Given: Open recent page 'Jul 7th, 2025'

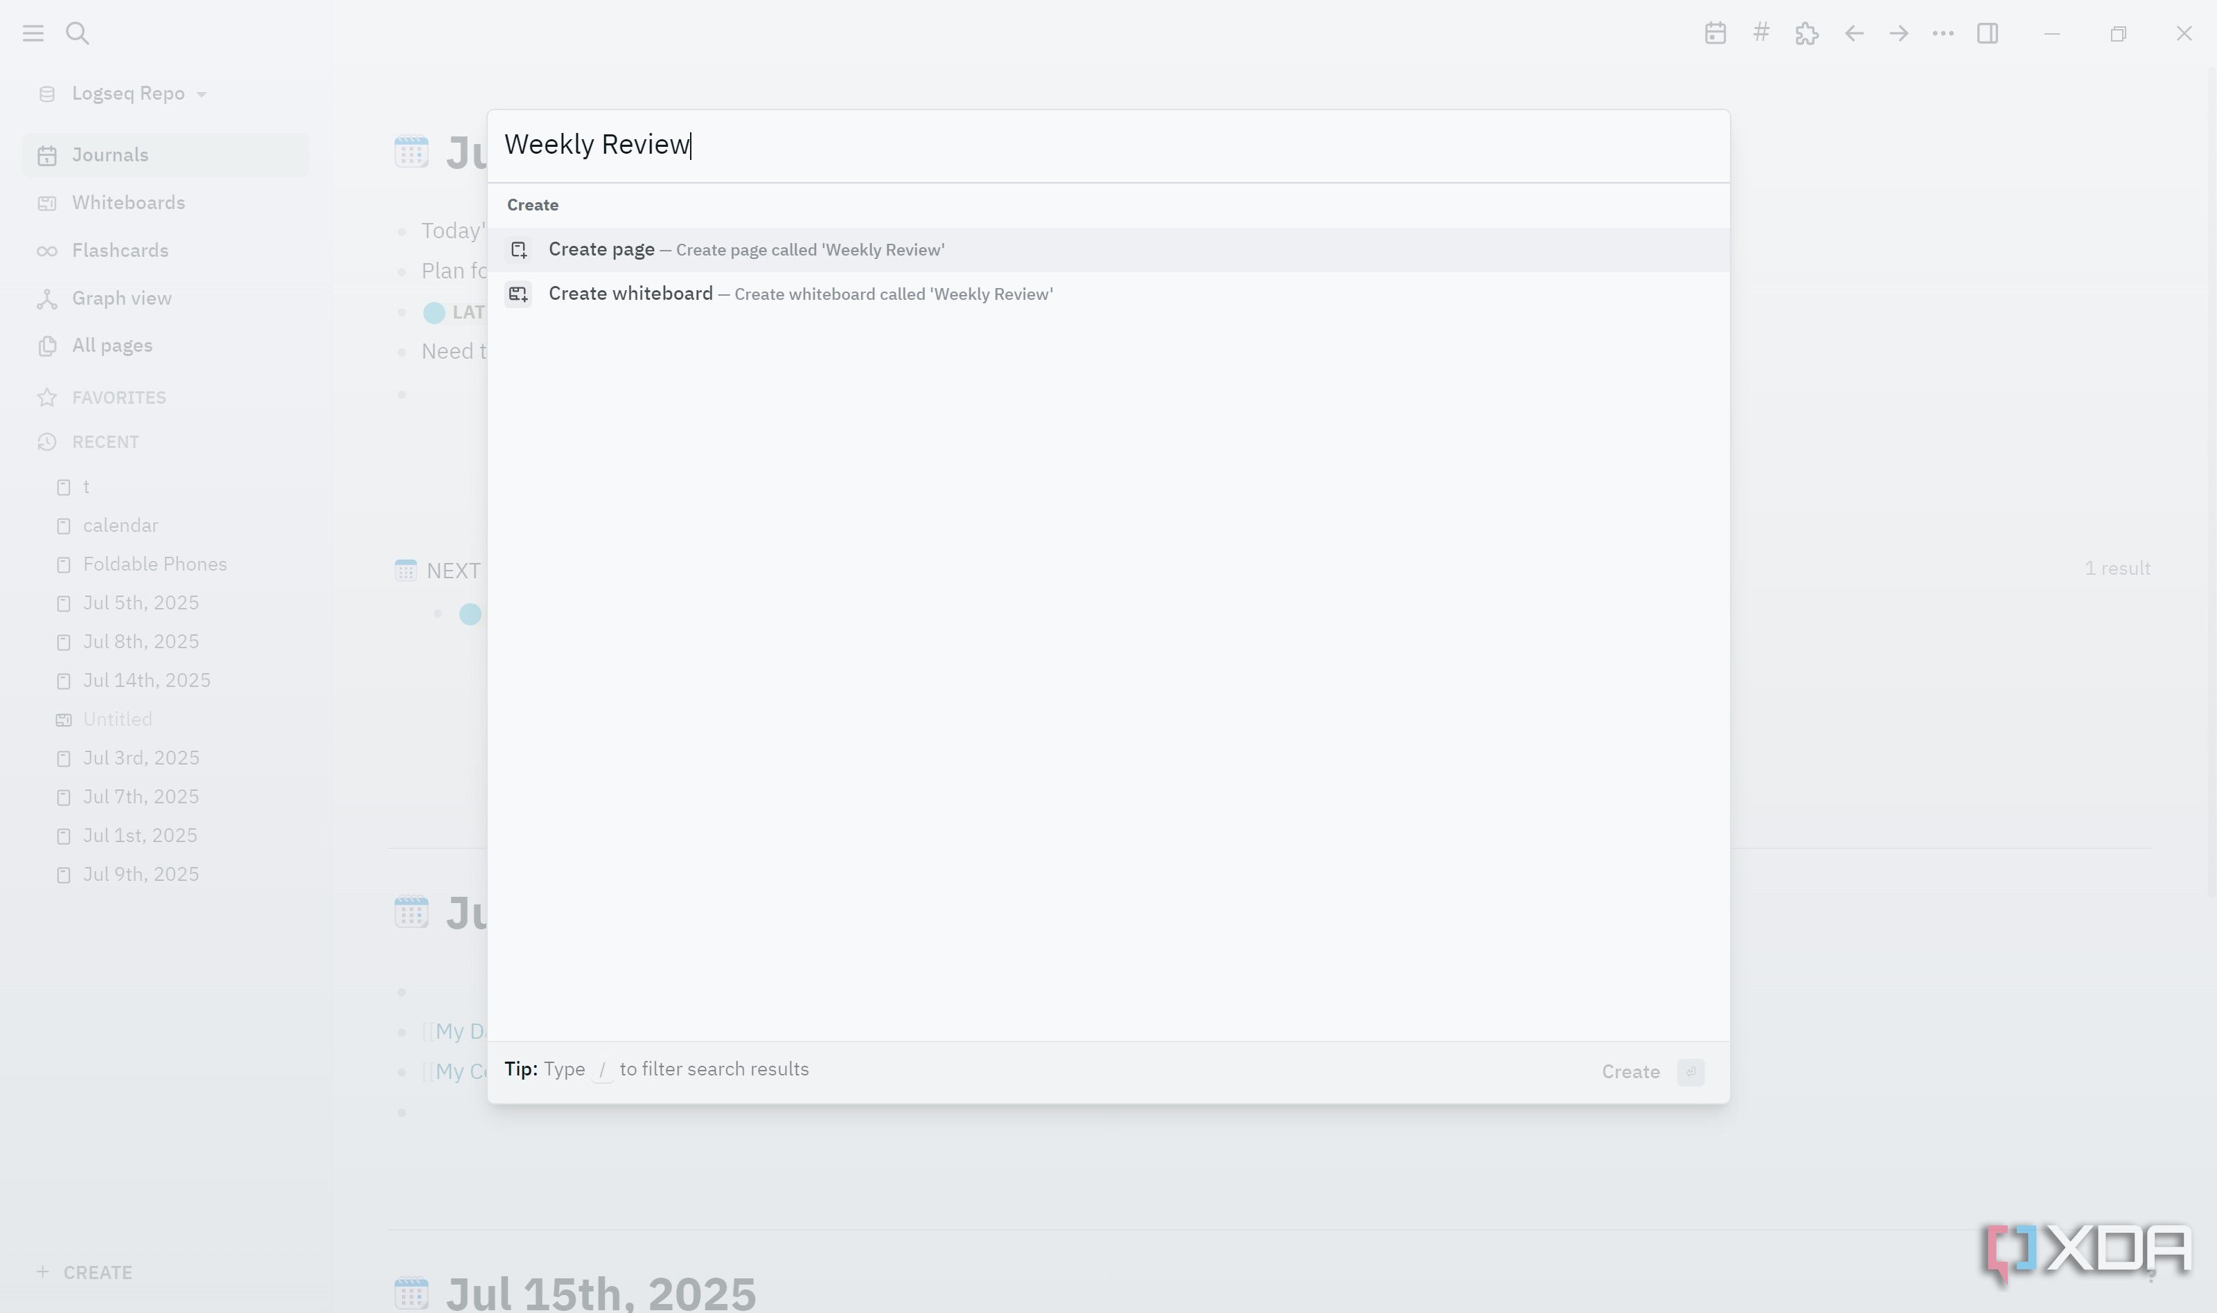Looking at the screenshot, I should click(x=141, y=797).
